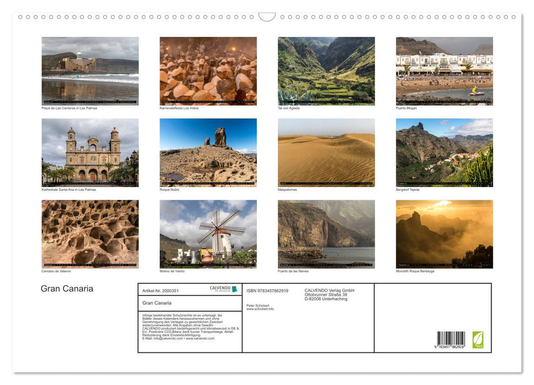Open the Maspalomas dunes picture
This screenshot has height=385, width=534.
[x=326, y=152]
